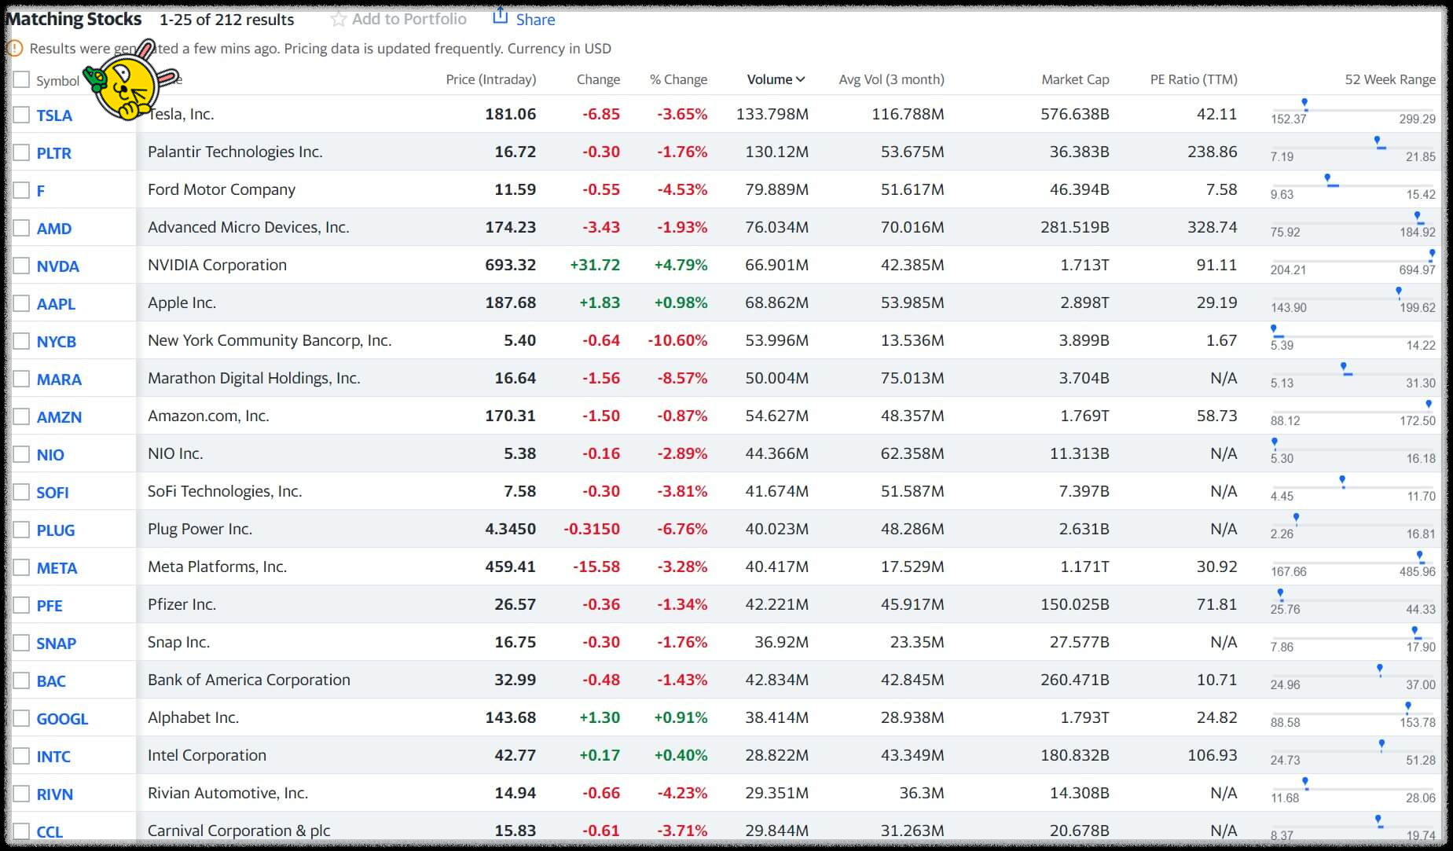Select Marathon Digital Holdings, Inc. name
This screenshot has height=851, width=1453.
pyautogui.click(x=254, y=378)
